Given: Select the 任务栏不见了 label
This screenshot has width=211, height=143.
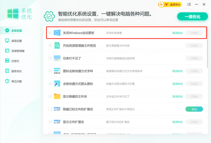Looking at the screenshot, I should coord(72,58).
